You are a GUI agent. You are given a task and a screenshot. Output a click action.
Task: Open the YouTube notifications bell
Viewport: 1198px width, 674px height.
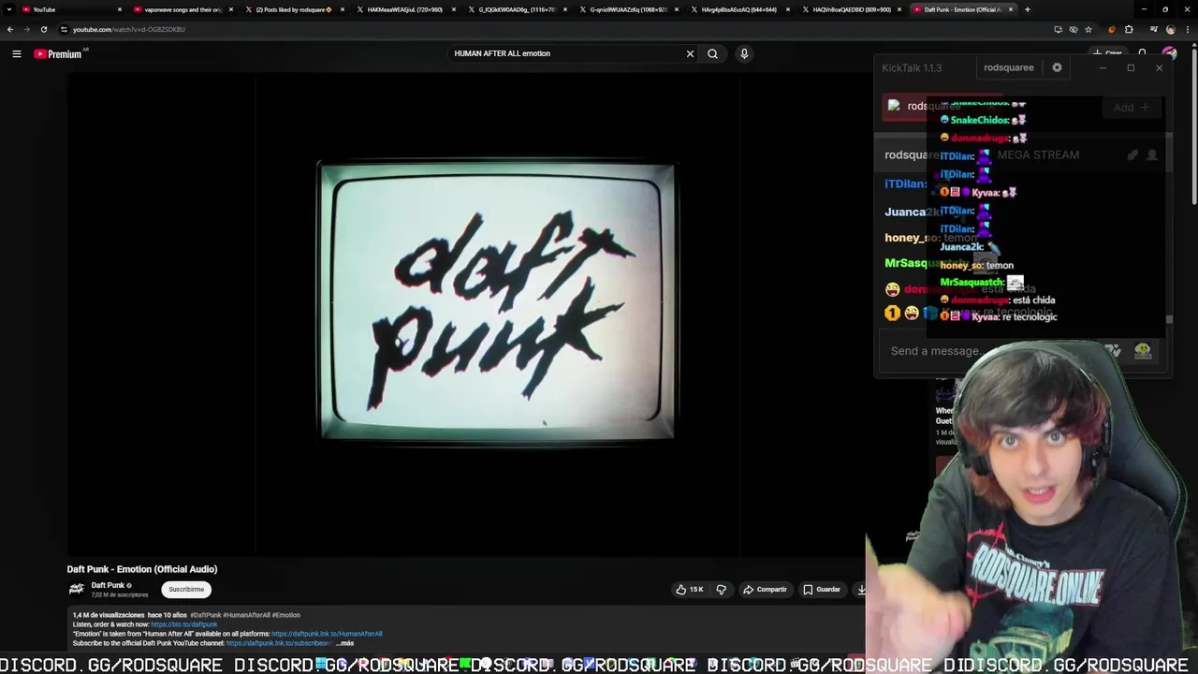(1142, 53)
